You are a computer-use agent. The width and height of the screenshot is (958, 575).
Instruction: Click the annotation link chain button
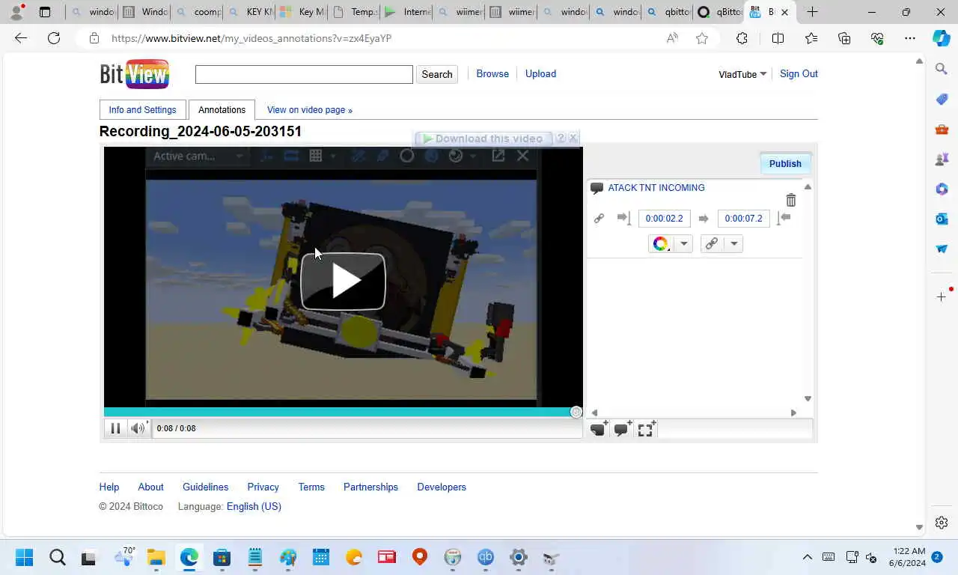(x=712, y=243)
